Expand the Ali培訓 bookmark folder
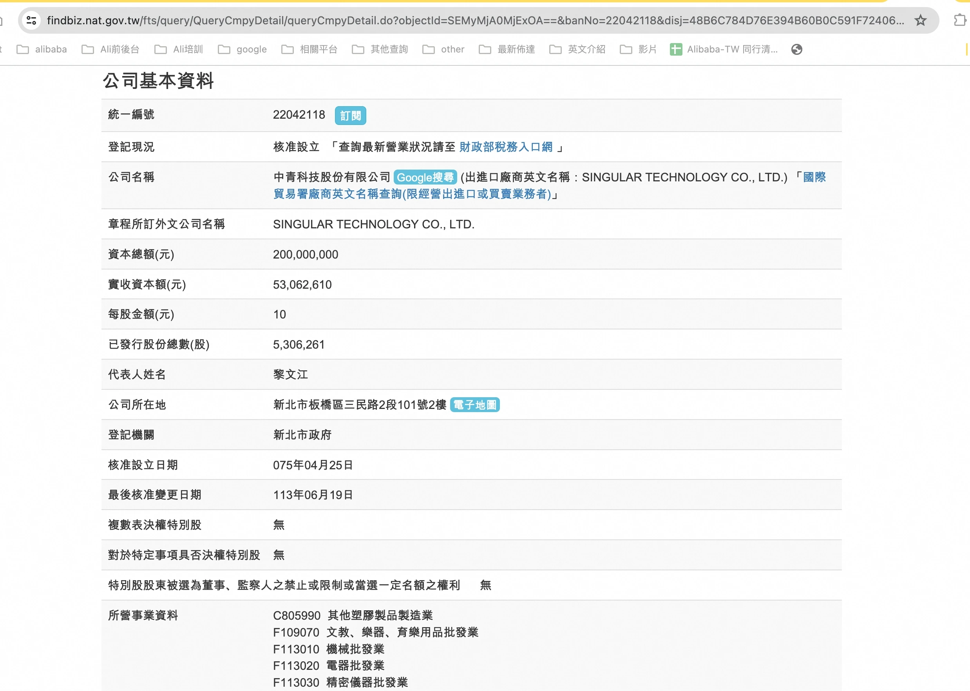The width and height of the screenshot is (970, 691). coord(179,49)
